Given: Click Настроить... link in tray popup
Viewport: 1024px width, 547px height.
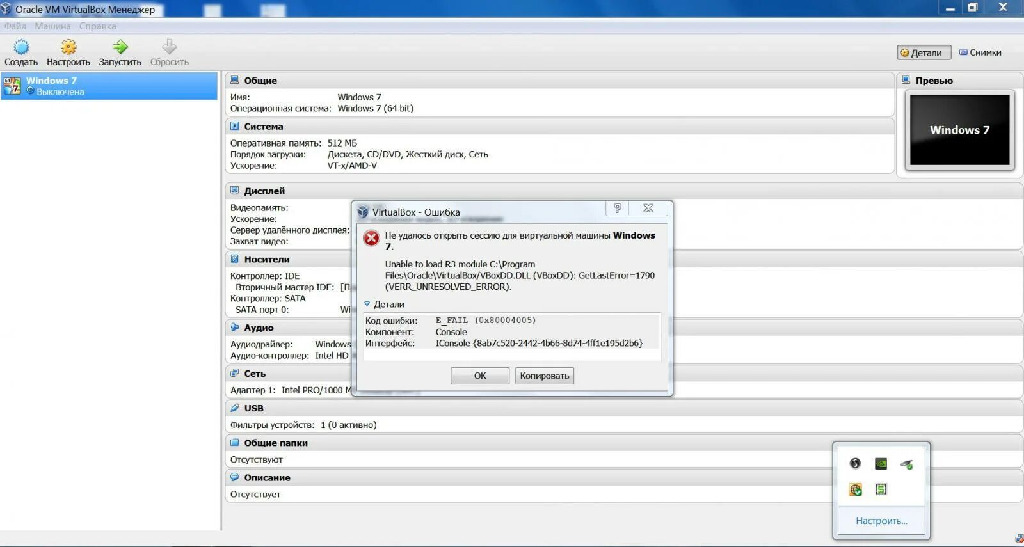Looking at the screenshot, I should 881,521.
